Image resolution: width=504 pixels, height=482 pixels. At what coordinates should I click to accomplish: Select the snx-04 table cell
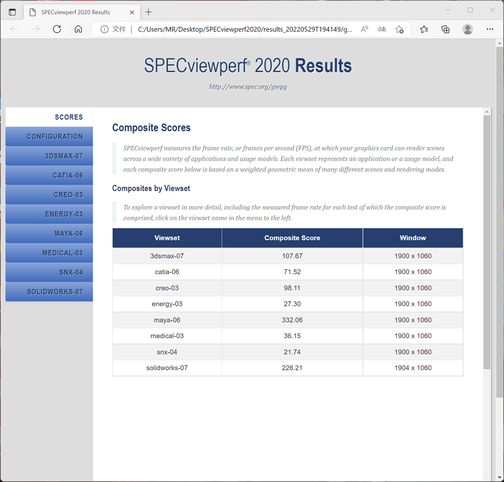(167, 352)
